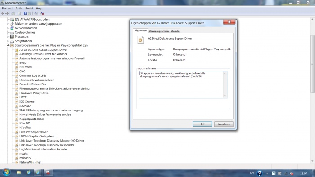Click the Apparaatstatus scroll up arrow
The image size is (315, 177).
(225, 74)
